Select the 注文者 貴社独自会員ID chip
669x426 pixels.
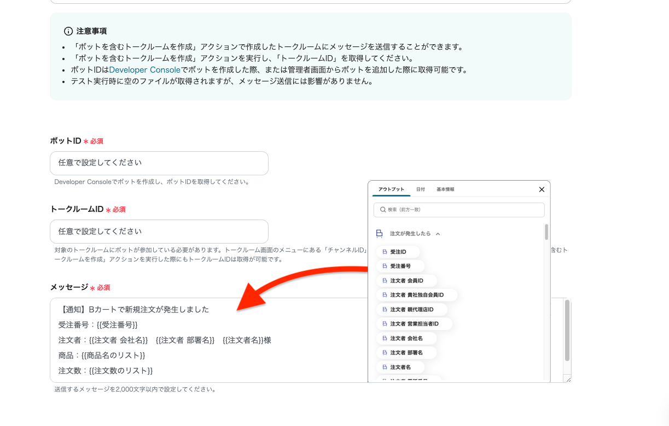[416, 295]
